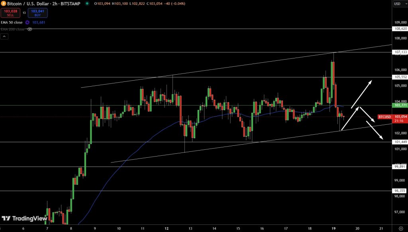Click 108,000 on the price axis
Image resolution: width=408 pixels, height=232 pixels.
[x=400, y=38]
